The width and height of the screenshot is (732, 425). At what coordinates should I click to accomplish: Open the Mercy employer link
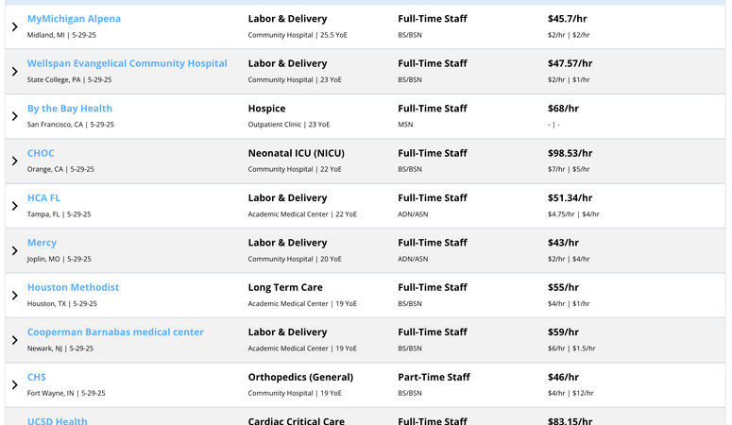pyautogui.click(x=42, y=243)
